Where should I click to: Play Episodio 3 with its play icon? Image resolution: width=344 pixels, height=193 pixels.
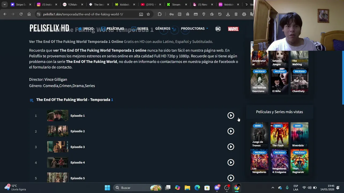(x=231, y=147)
